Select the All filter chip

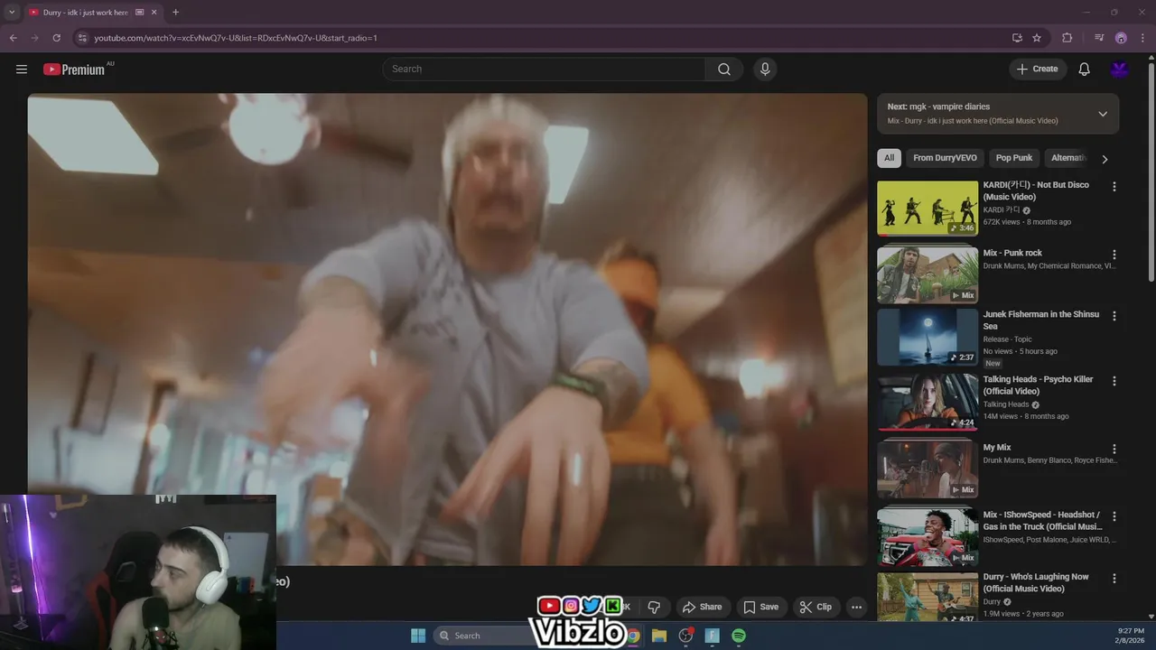[889, 158]
